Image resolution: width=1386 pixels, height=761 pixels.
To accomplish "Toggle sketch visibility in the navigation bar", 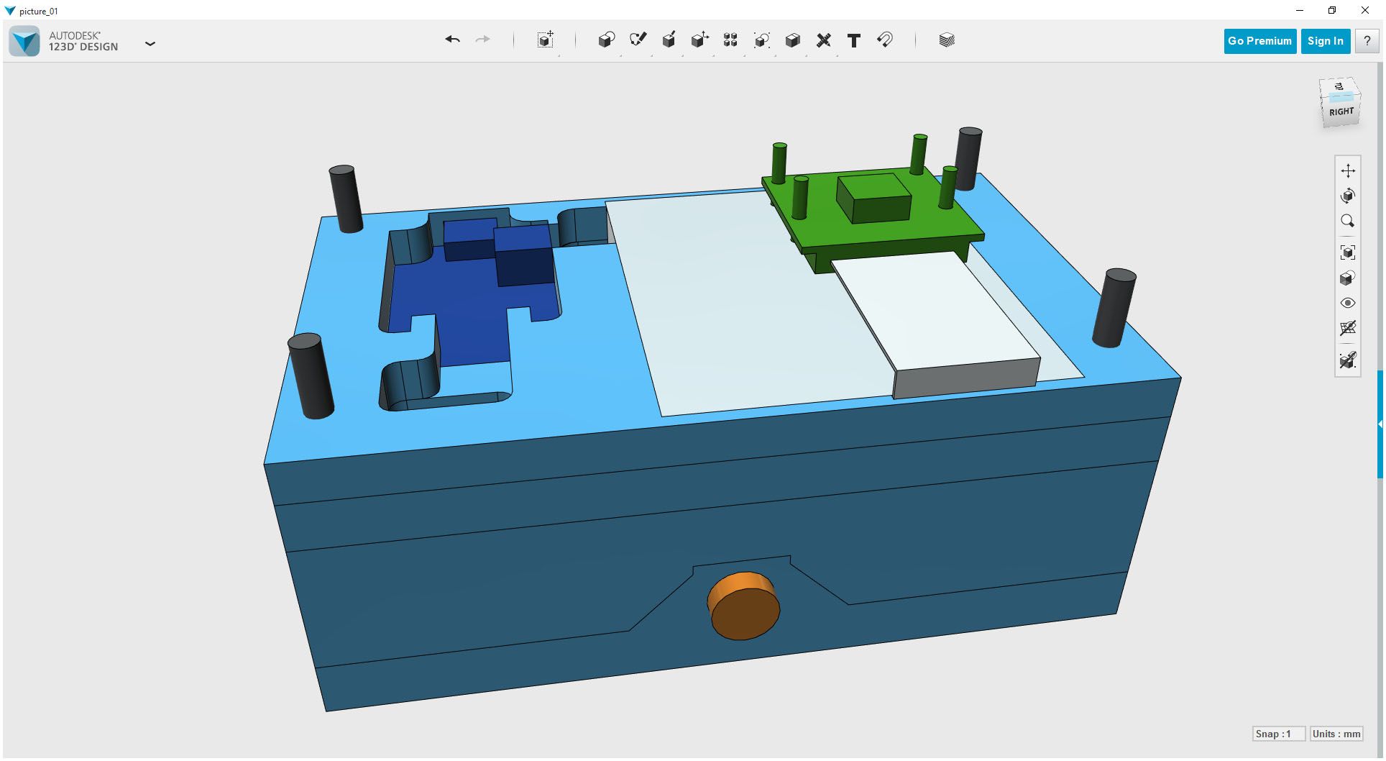I will point(1349,361).
